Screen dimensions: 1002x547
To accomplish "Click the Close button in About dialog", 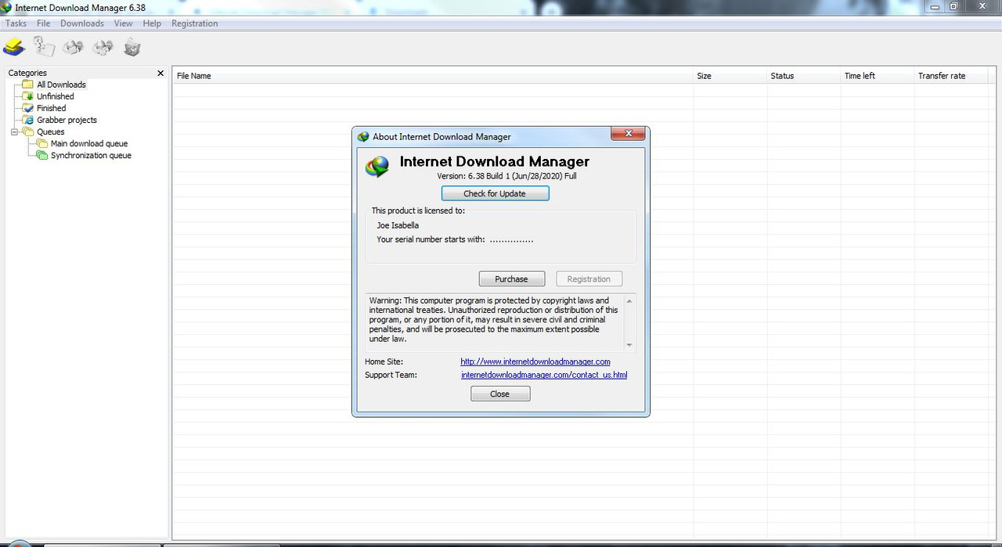I will pos(500,394).
